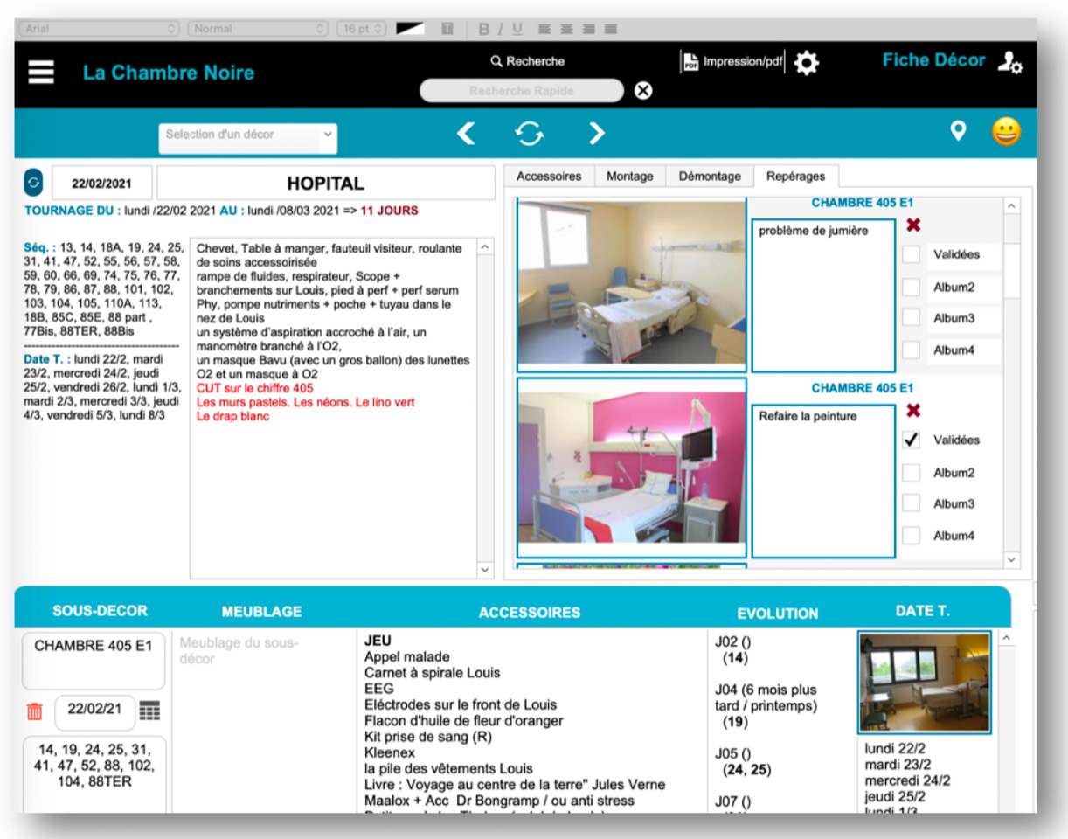The image size is (1068, 839).
Task: Switch to the Démontage tab
Action: (709, 177)
